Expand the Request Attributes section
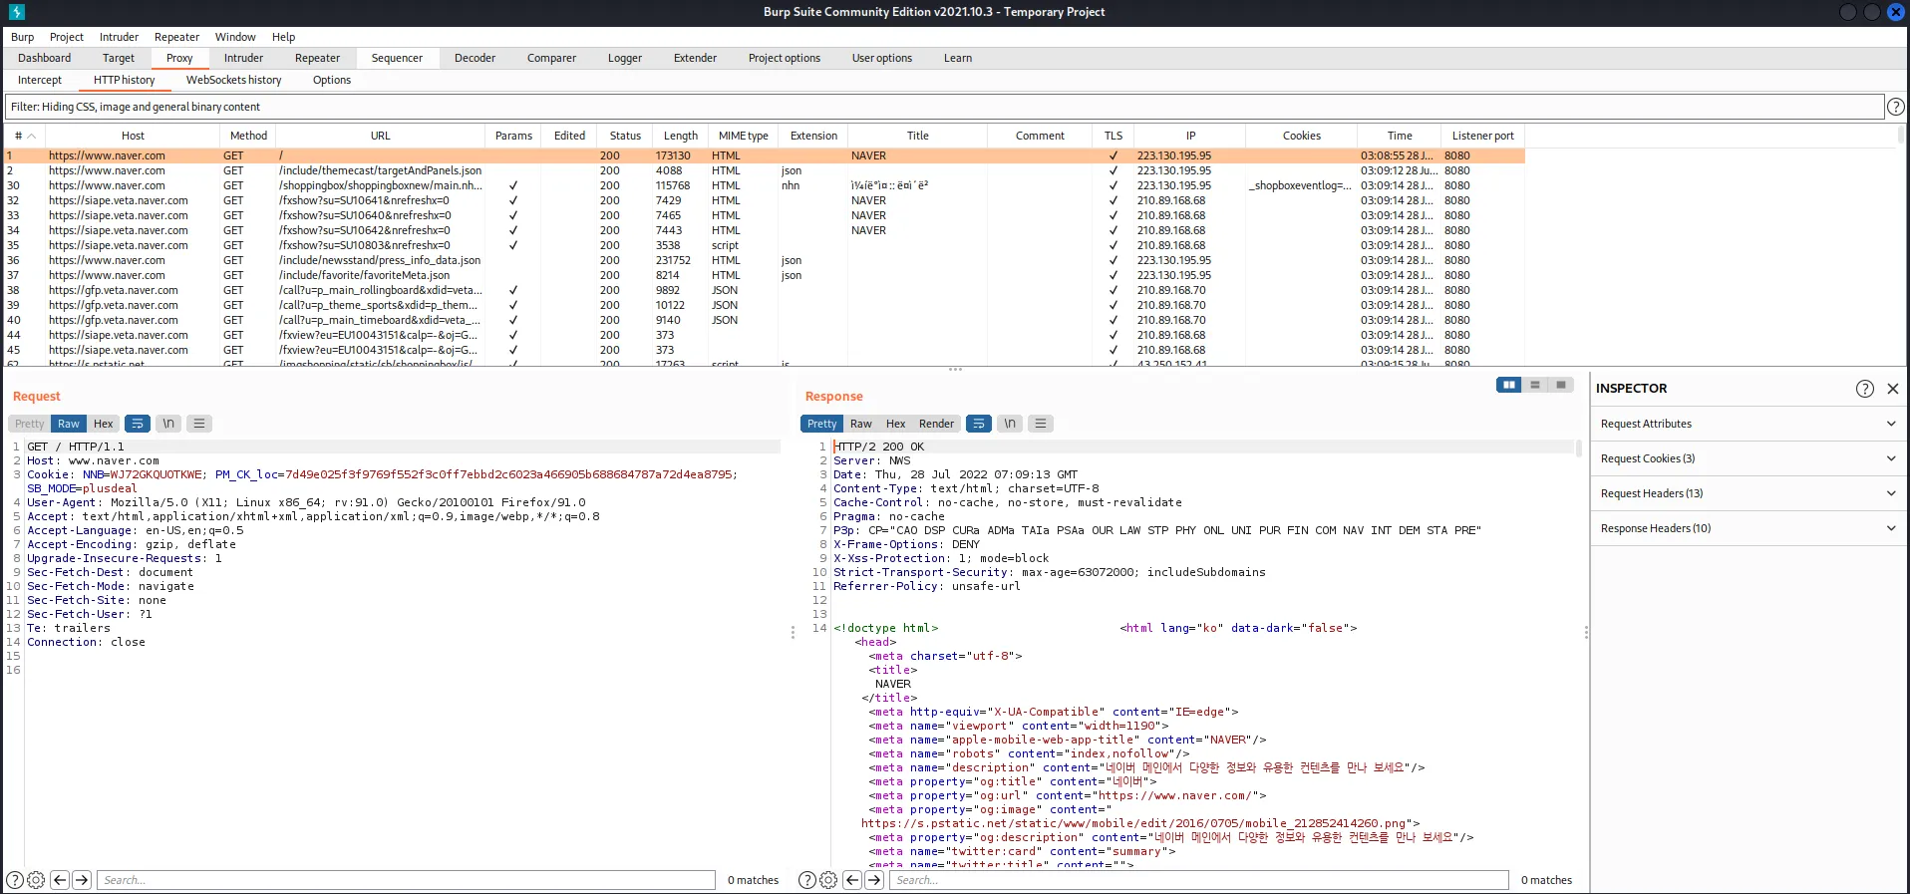The width and height of the screenshot is (1910, 894). pyautogui.click(x=1749, y=424)
